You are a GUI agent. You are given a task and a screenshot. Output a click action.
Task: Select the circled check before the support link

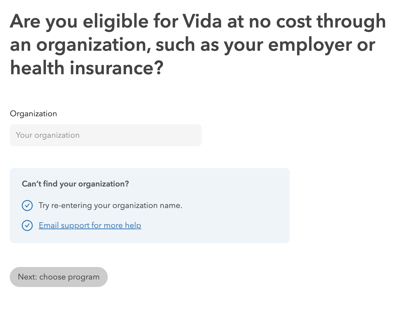pos(27,225)
